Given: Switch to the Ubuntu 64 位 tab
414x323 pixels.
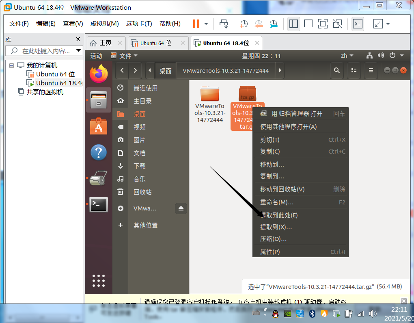Looking at the screenshot, I should tap(156, 43).
